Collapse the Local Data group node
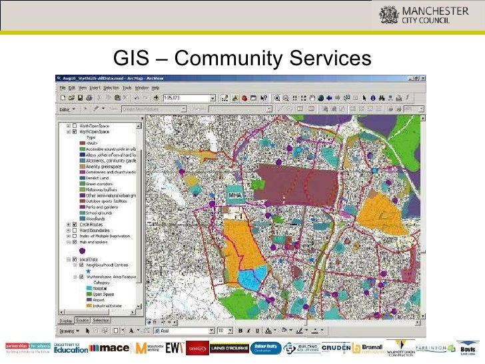The width and height of the screenshot is (485, 364). click(69, 259)
